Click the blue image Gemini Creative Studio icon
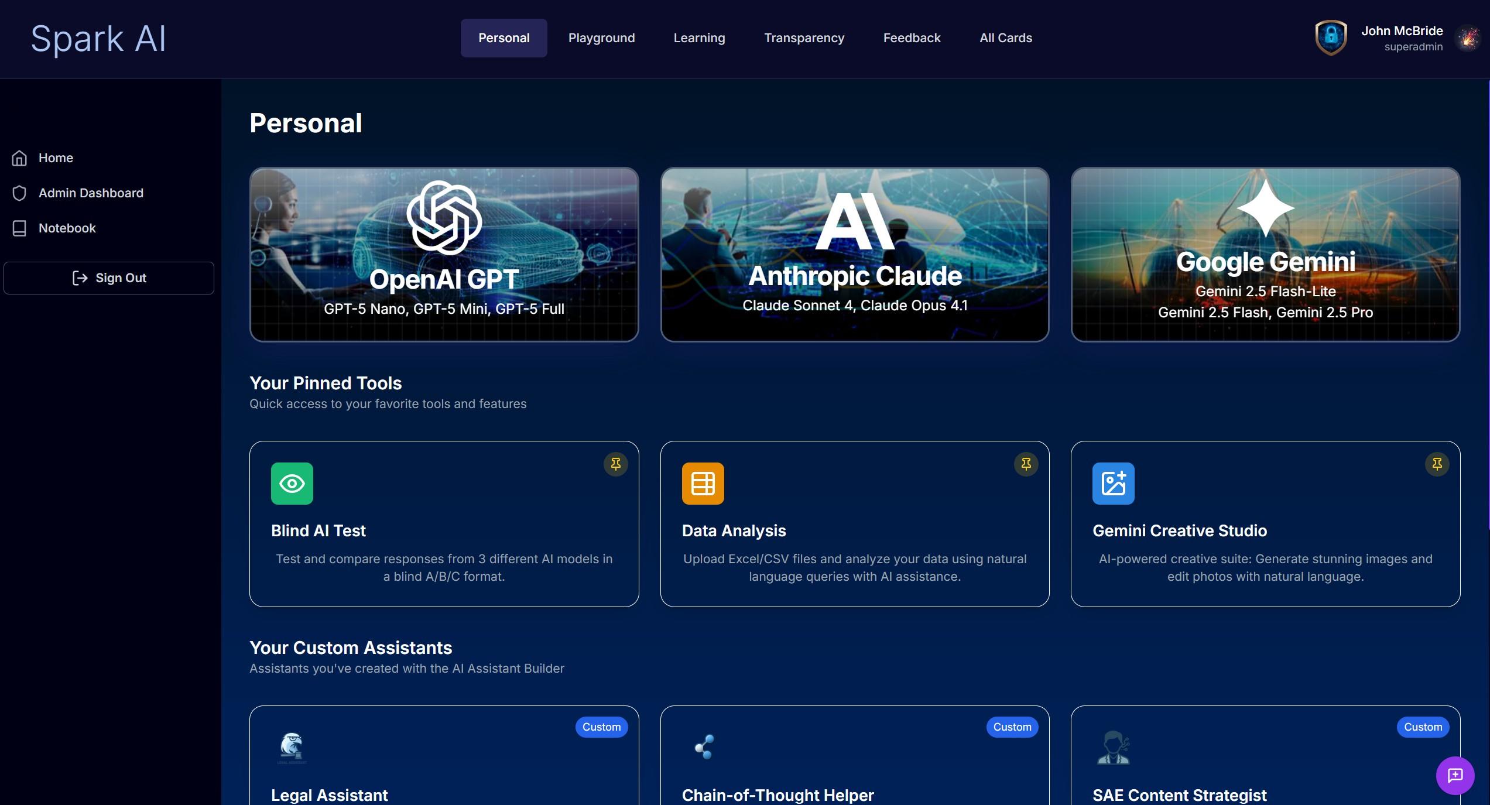 pyautogui.click(x=1114, y=484)
